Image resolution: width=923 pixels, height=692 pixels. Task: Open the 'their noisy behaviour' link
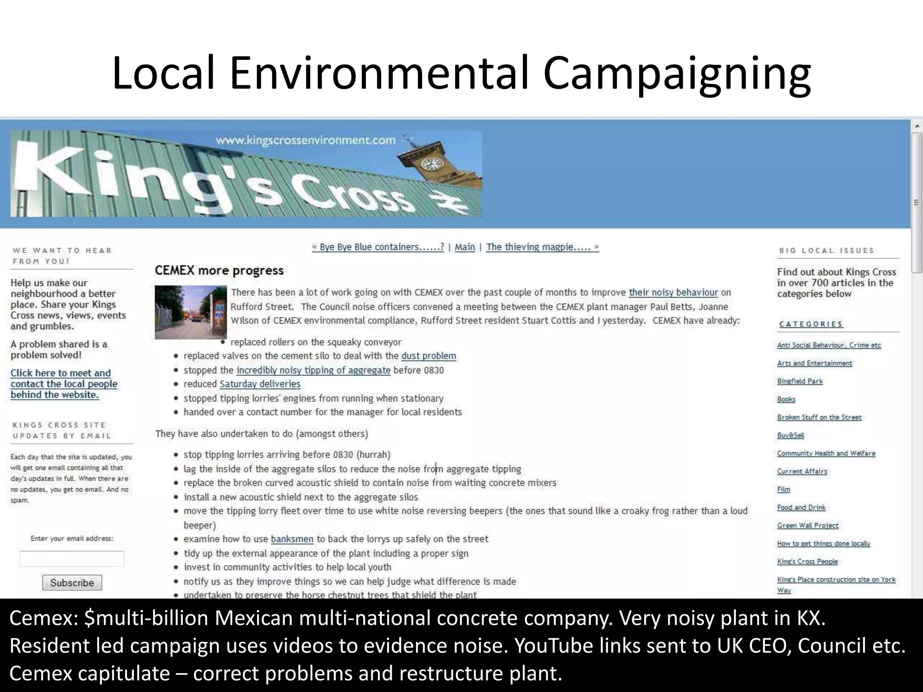point(673,292)
